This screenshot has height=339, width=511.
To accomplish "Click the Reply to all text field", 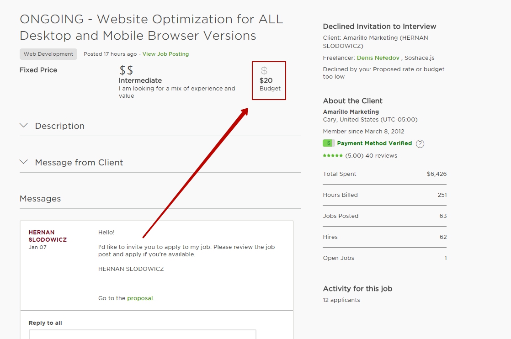I will click(143, 334).
